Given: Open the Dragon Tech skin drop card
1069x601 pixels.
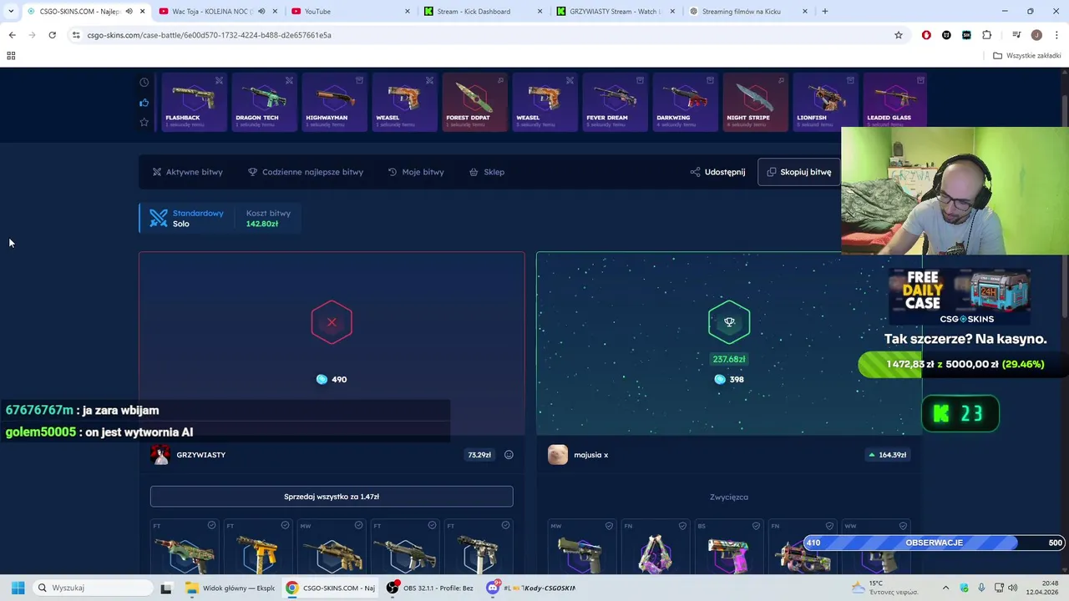Looking at the screenshot, I should (x=264, y=103).
